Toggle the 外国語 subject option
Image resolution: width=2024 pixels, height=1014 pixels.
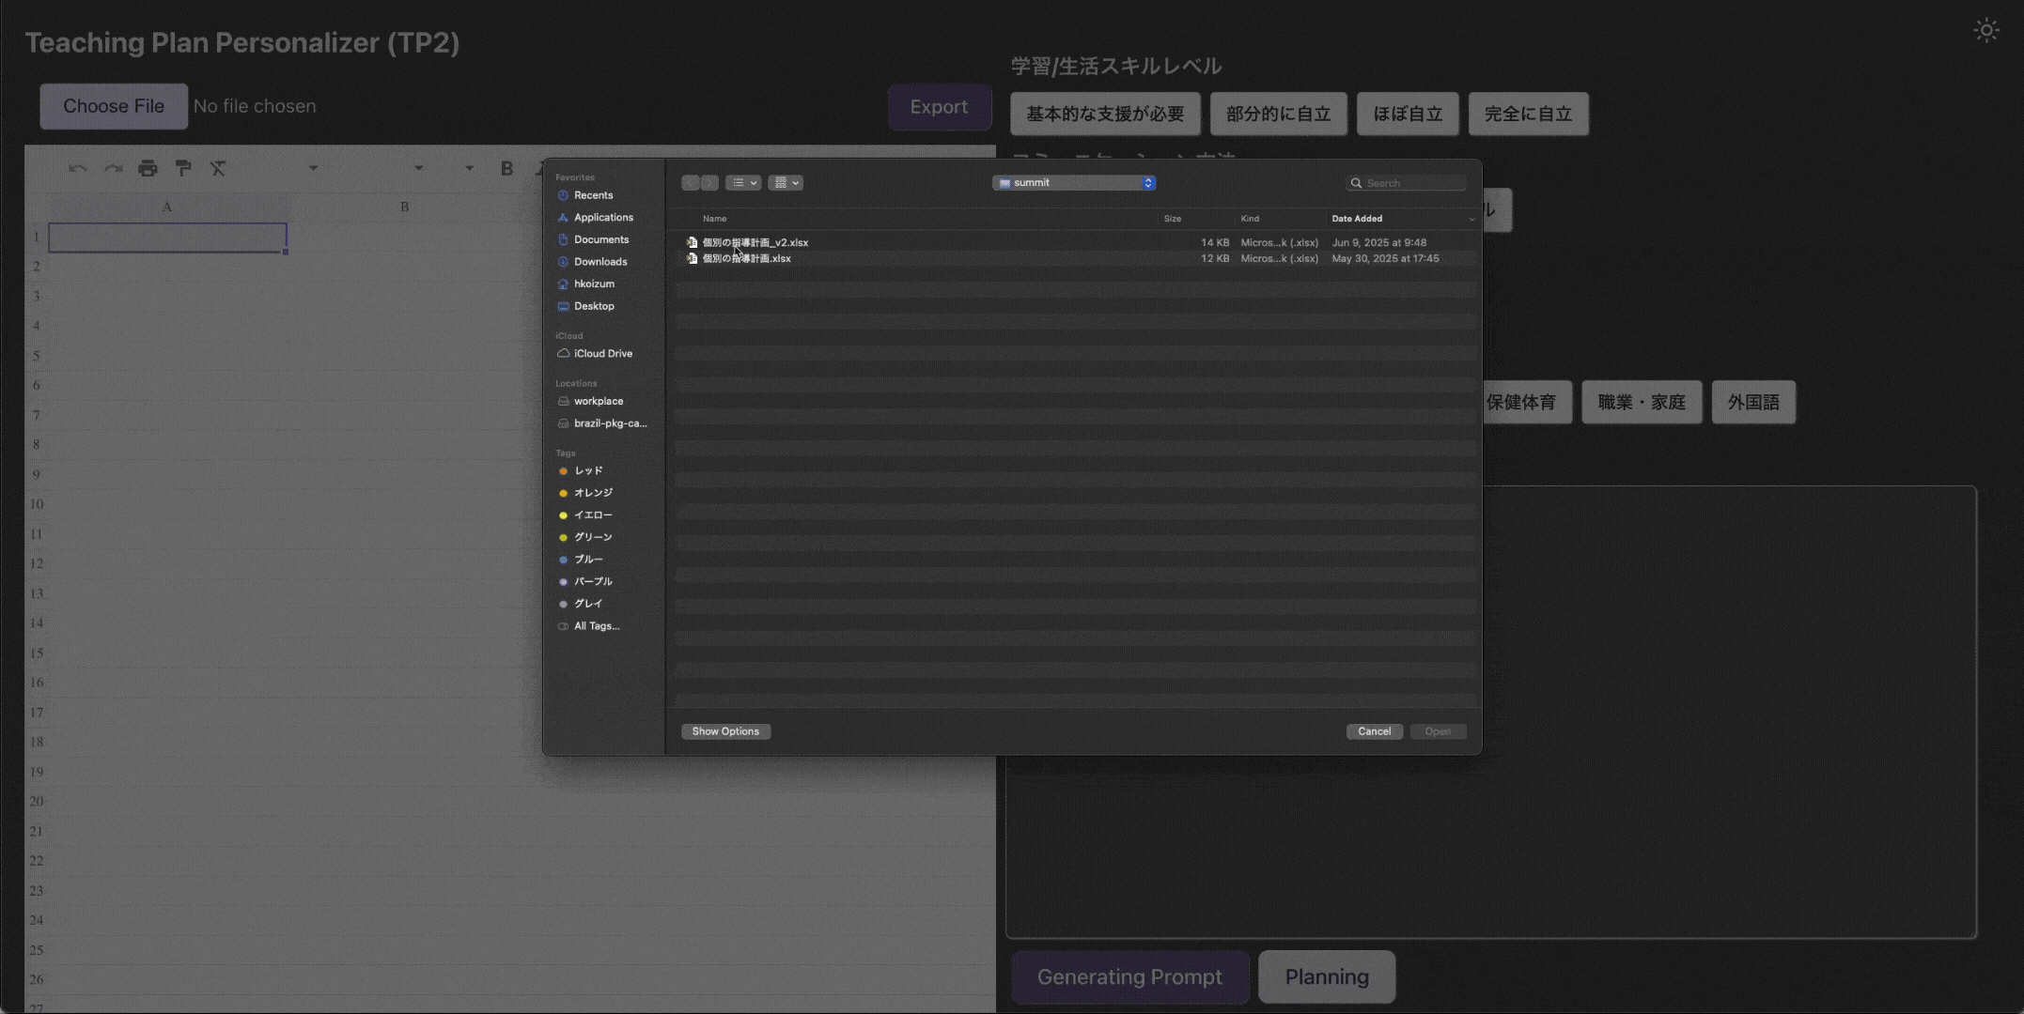pos(1752,403)
